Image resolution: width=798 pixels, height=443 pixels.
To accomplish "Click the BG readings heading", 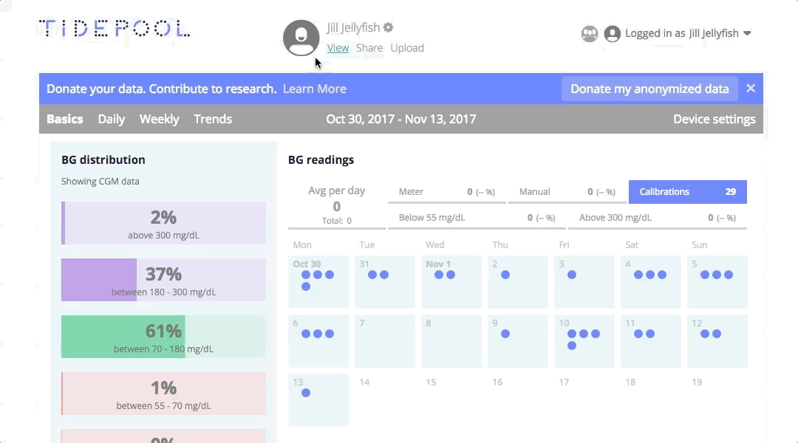I will click(321, 159).
